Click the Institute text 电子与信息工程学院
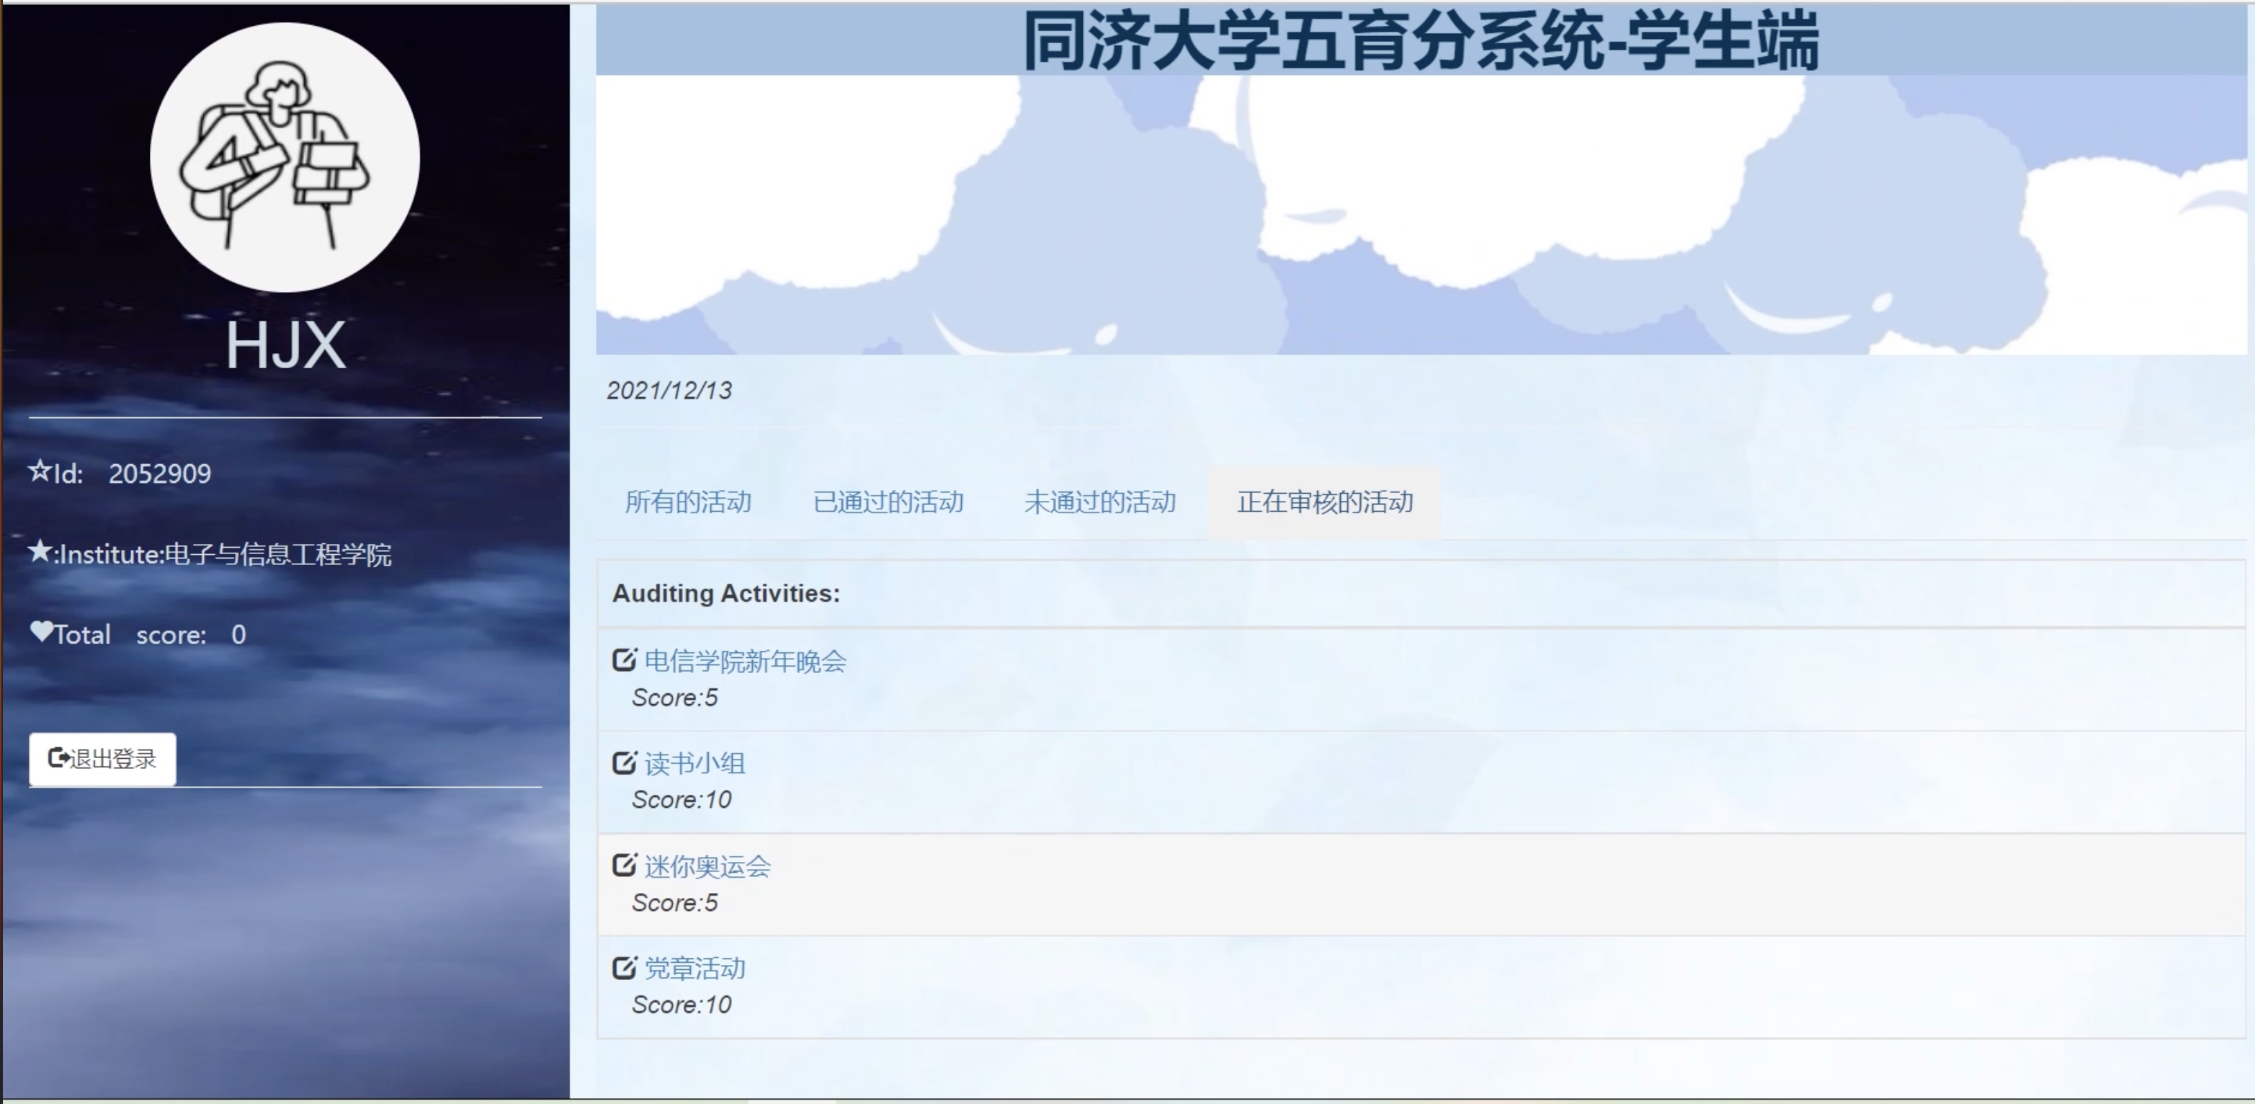 tap(278, 554)
